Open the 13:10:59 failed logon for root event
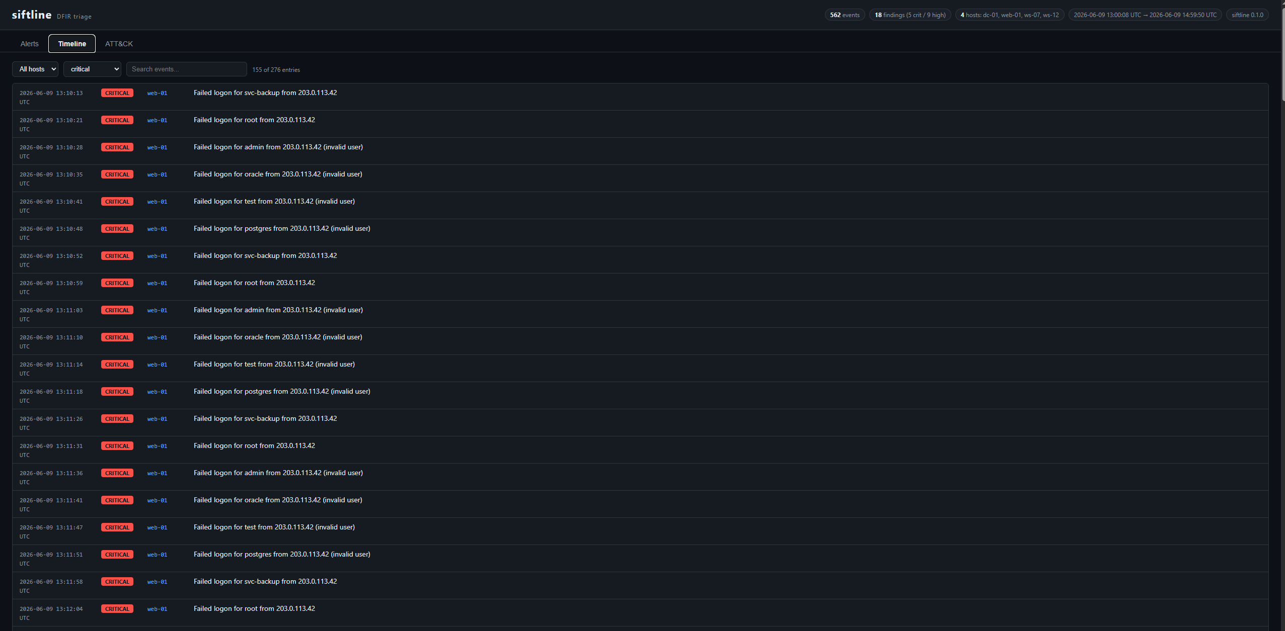Image resolution: width=1285 pixels, height=631 pixels. [640, 287]
